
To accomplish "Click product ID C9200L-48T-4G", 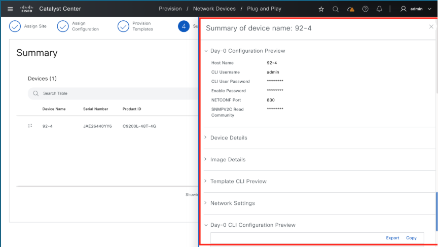I will (x=139, y=126).
